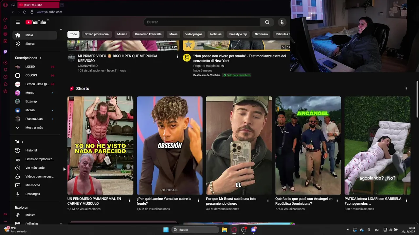419x235 pixels.
Task: Select 'Gimnasio' filter chip
Action: point(261,34)
